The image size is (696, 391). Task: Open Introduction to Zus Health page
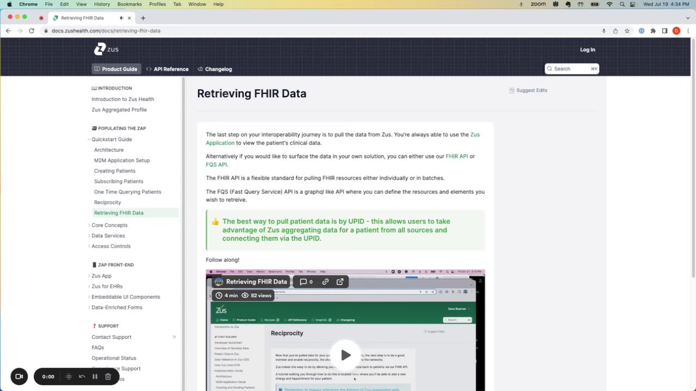(x=123, y=99)
